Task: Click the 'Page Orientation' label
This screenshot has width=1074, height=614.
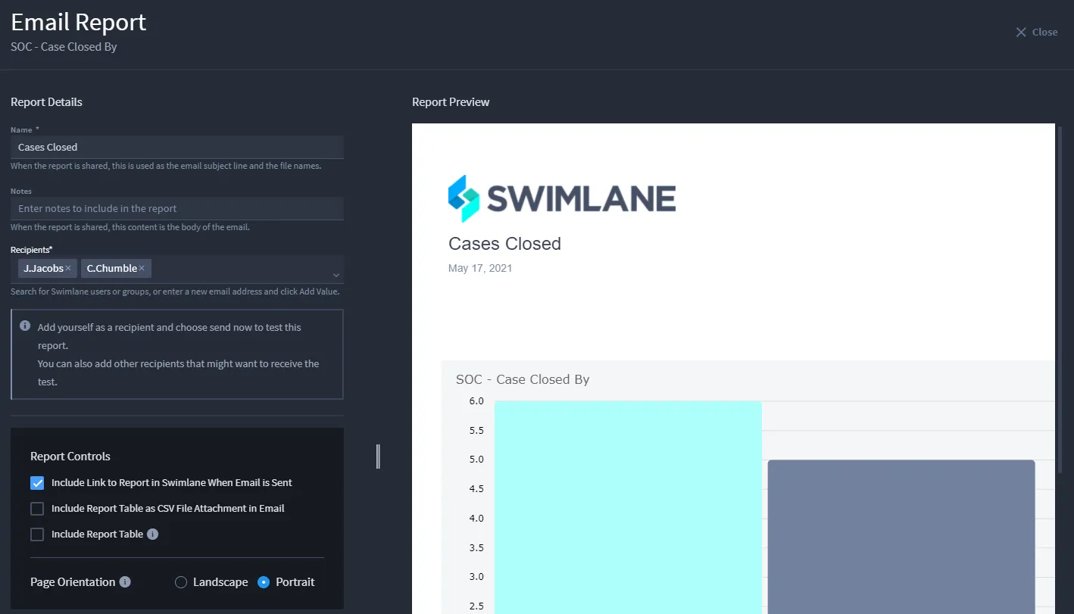Action: 73,582
